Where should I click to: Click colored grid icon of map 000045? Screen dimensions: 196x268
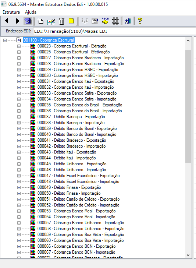pos(33,164)
